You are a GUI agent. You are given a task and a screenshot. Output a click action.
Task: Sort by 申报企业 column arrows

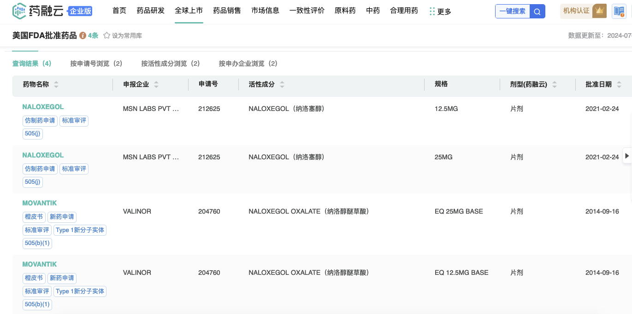[156, 85]
